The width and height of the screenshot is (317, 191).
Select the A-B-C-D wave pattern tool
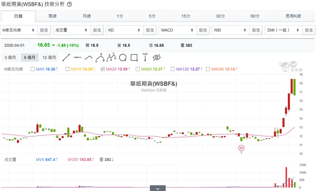tap(111, 57)
